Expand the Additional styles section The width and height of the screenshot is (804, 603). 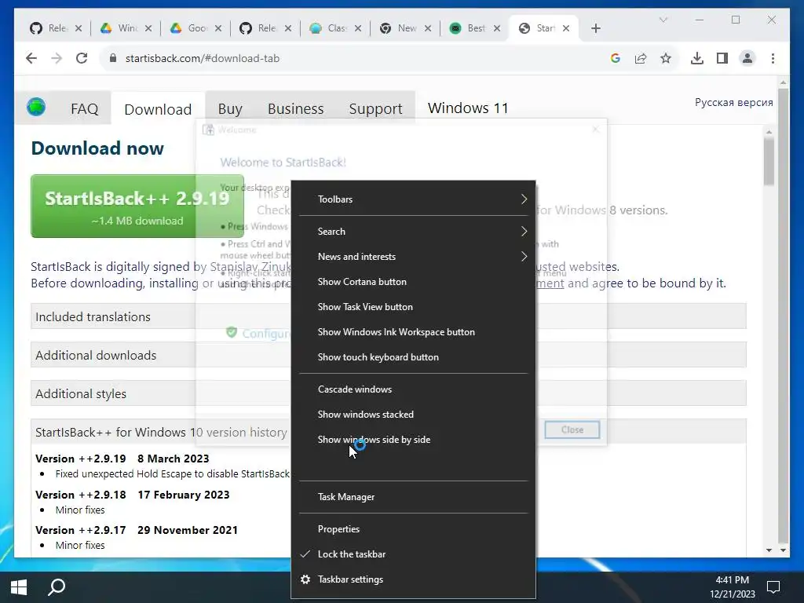coord(388,393)
